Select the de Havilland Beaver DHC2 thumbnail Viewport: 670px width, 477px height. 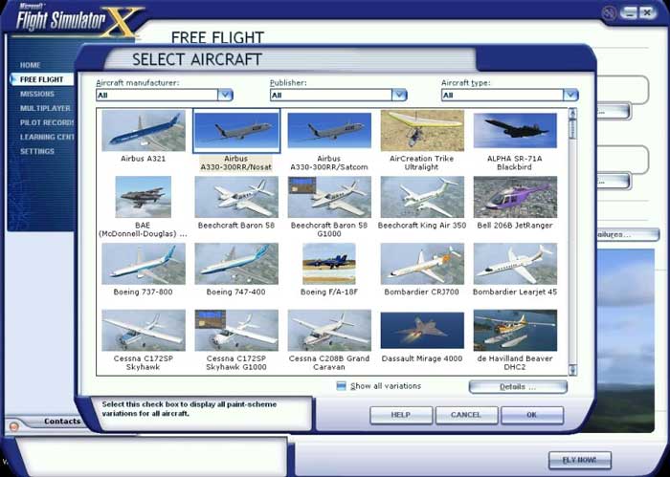point(515,330)
